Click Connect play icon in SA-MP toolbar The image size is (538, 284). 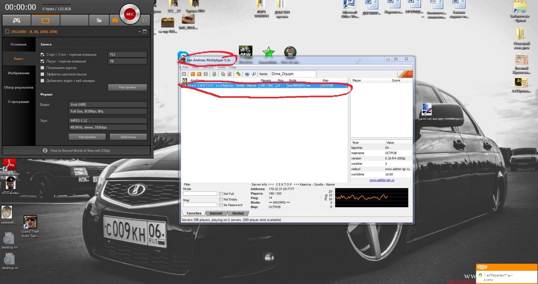point(184,74)
